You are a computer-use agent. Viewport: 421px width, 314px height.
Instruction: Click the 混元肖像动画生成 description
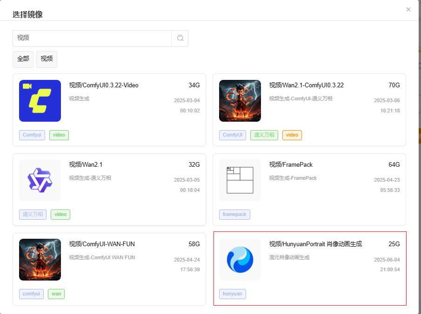tap(289, 257)
